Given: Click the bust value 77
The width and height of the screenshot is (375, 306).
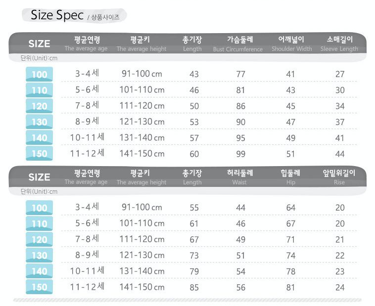Looking at the screenshot, I should click(241, 74).
